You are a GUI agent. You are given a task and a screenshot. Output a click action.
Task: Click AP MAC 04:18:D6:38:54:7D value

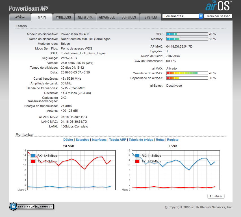tap(179, 46)
